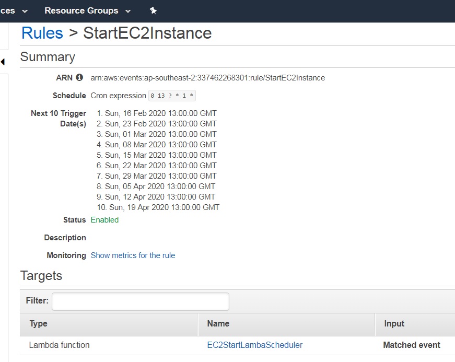Select the Resource Groups menu bar item
The width and height of the screenshot is (455, 362).
click(x=81, y=10)
